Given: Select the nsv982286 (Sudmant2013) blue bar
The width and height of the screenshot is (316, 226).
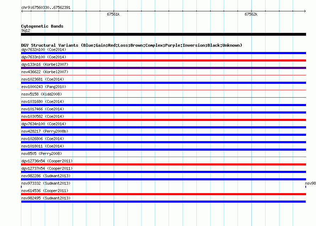Looking at the screenshot, I should 163,179.
